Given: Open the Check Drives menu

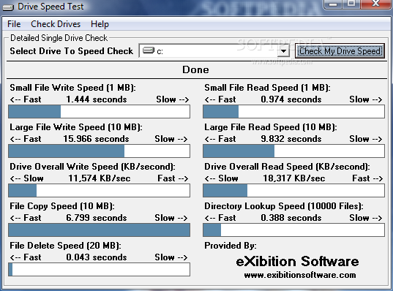Looking at the screenshot, I should click(x=56, y=24).
